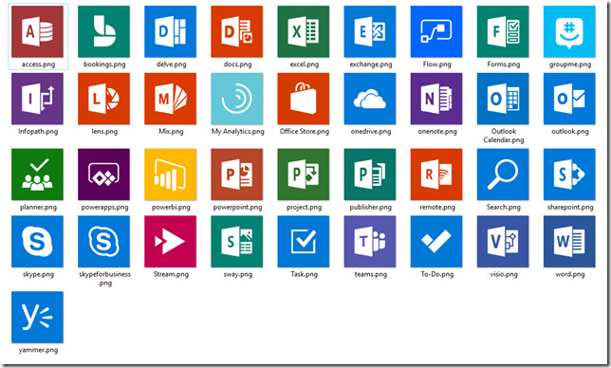Select the docs.png icon
Viewport: 611px width, 368px height.
pyautogui.click(x=237, y=31)
